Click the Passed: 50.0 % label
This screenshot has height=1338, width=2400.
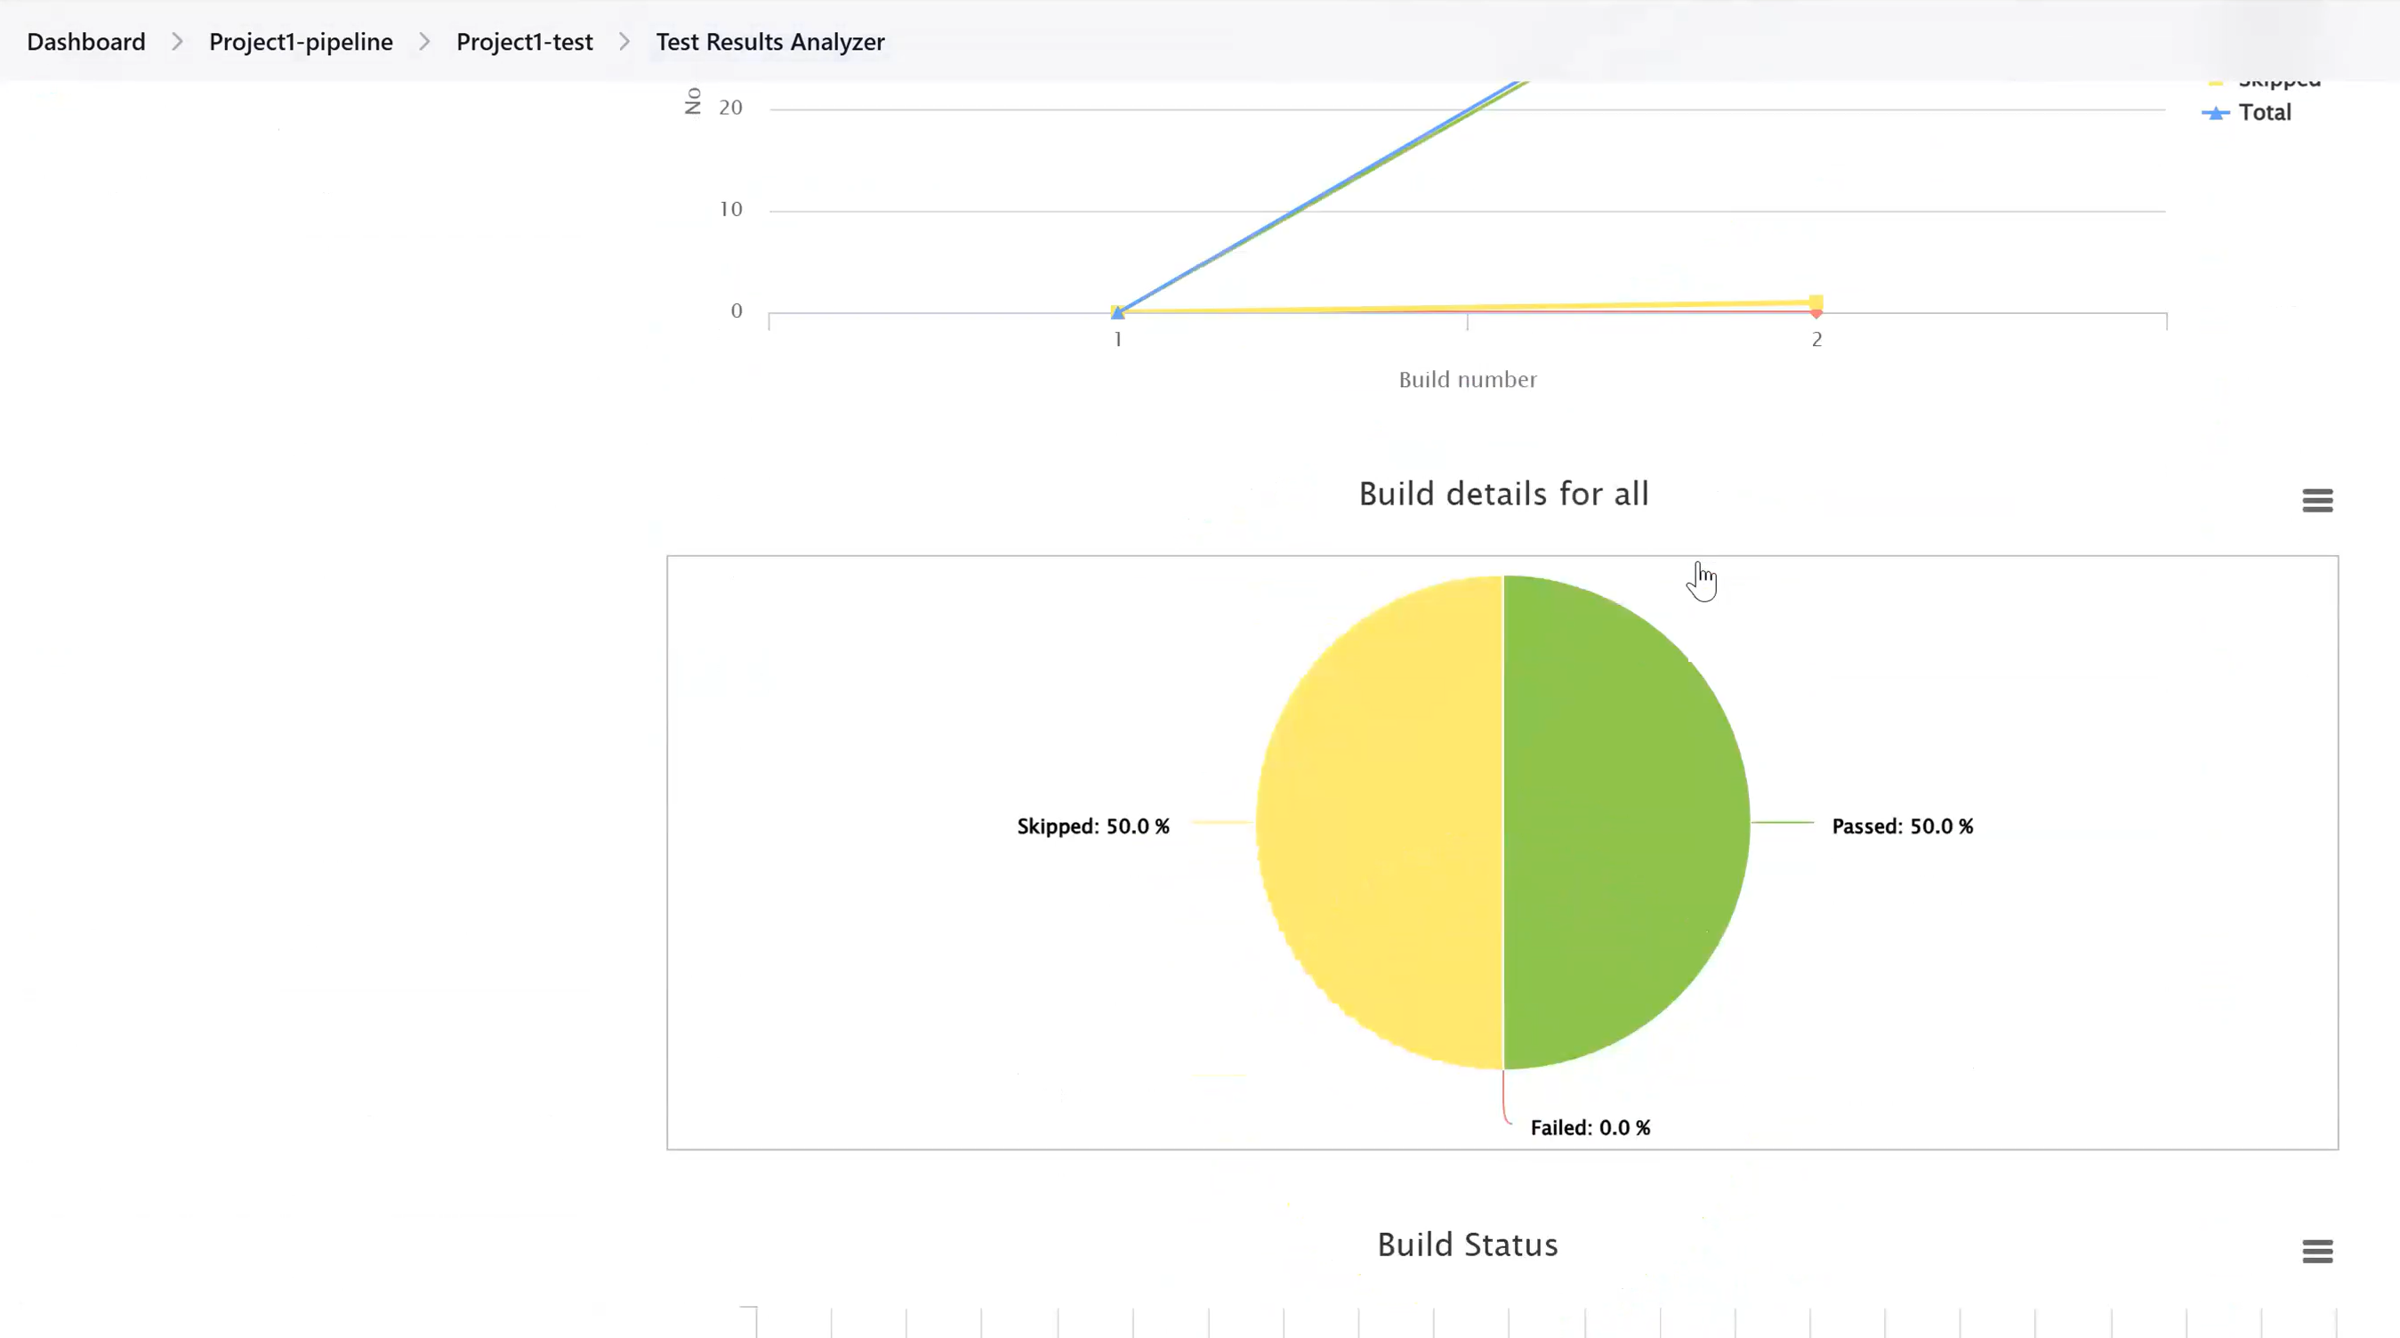point(1902,826)
